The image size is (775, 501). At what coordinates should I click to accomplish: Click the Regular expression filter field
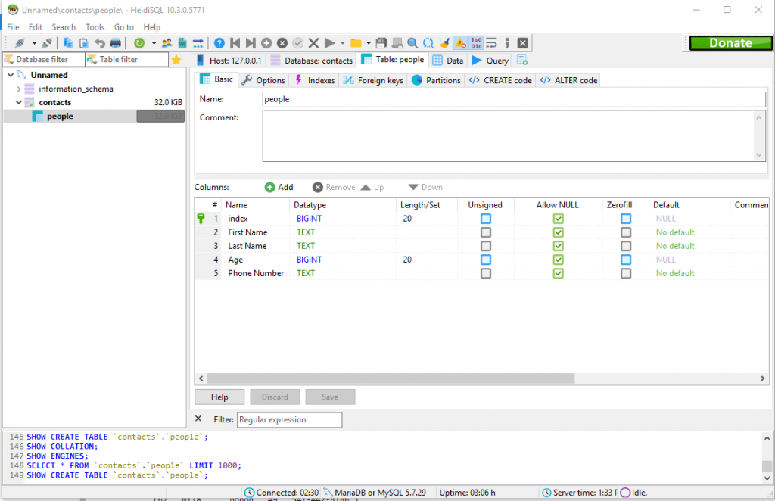tap(289, 419)
